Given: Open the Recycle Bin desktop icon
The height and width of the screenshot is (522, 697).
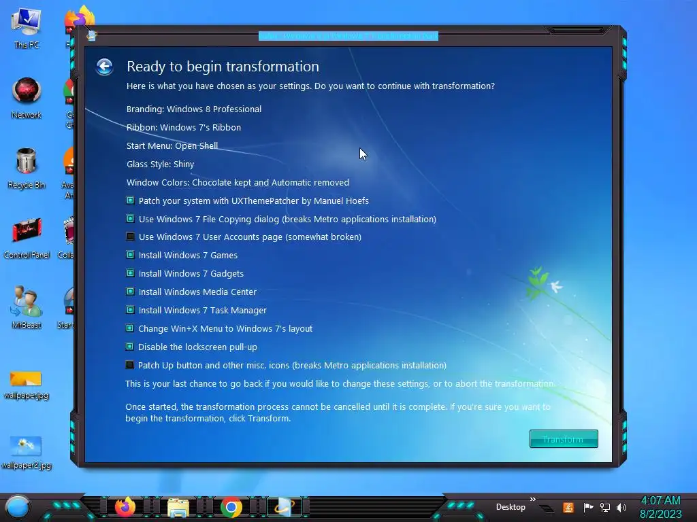Looking at the screenshot, I should click(27, 169).
